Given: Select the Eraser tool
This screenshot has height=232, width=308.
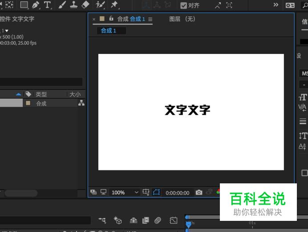Looking at the screenshot, I should 85,5.
